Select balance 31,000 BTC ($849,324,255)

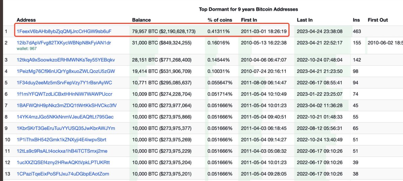pyautogui.click(x=162, y=43)
